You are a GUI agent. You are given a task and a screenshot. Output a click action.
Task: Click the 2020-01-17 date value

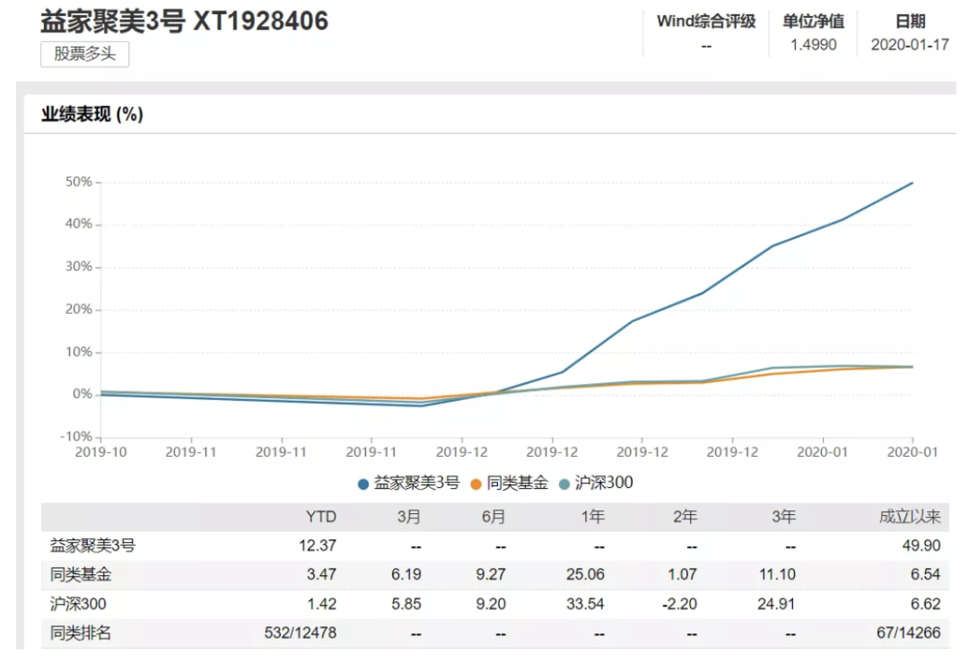pos(910,45)
